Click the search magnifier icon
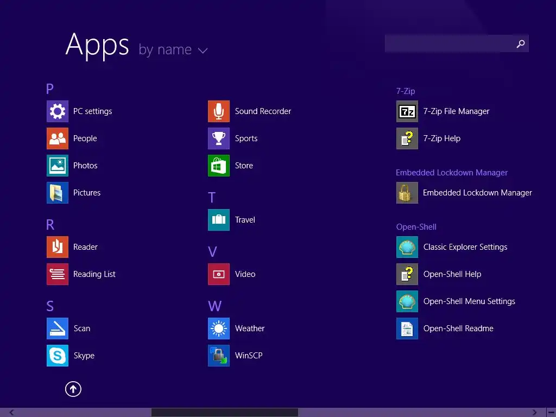 point(521,43)
